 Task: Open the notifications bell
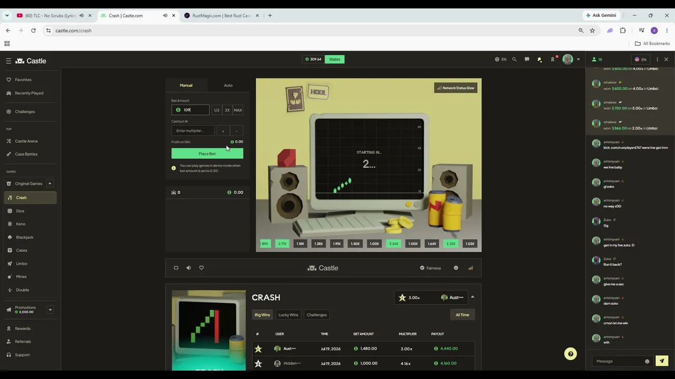[x=539, y=59]
